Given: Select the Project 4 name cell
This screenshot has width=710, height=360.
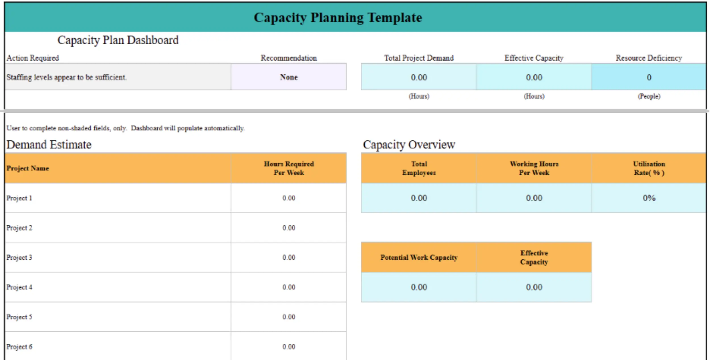Looking at the screenshot, I should [118, 287].
